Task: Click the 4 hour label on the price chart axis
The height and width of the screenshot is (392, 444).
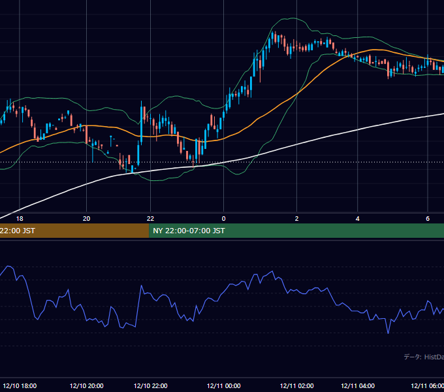Action: point(358,219)
